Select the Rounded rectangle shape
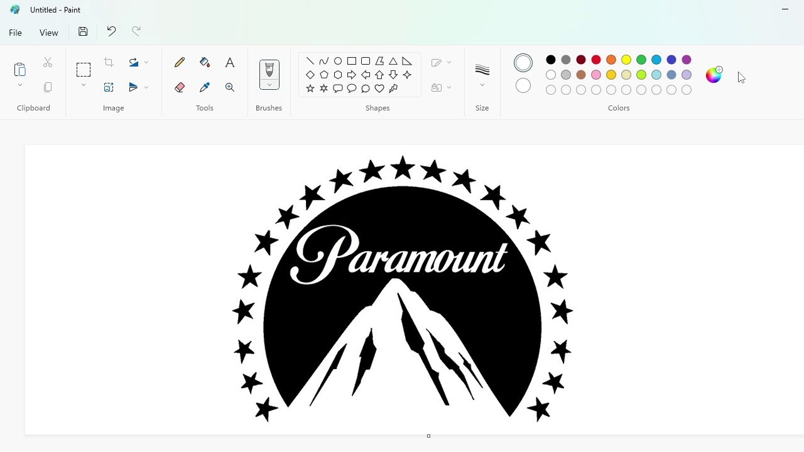This screenshot has width=804, height=452. click(366, 61)
